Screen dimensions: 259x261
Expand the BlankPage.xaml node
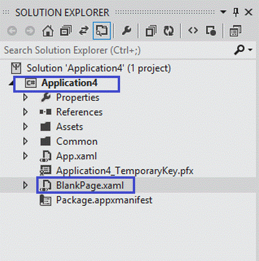pos(25,185)
